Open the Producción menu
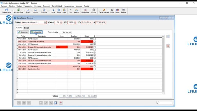 (28, 6)
